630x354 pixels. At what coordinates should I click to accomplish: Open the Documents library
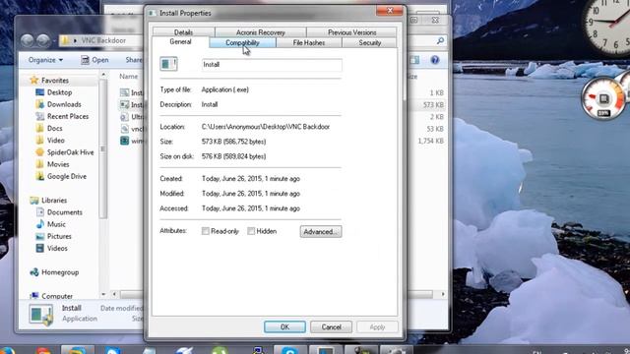point(64,212)
